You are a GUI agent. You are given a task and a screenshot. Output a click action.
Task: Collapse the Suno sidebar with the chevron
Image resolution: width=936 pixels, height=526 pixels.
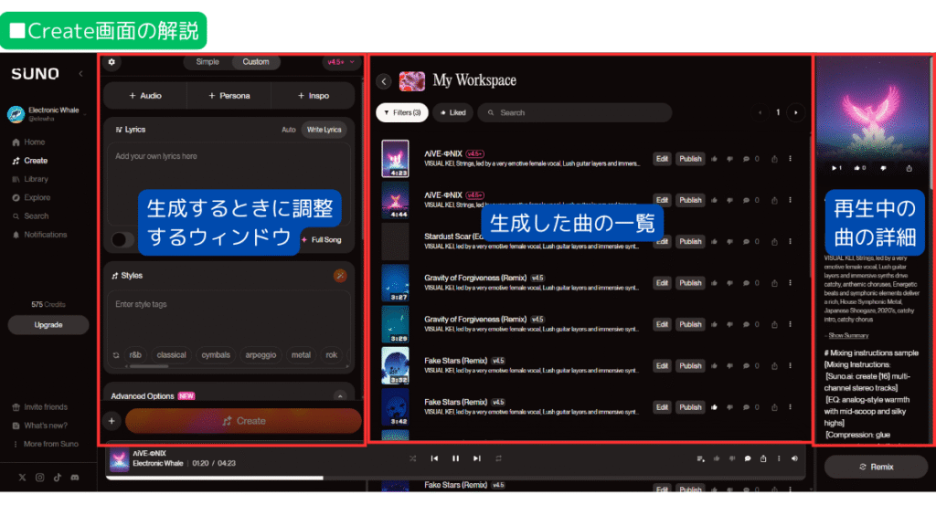click(x=80, y=74)
